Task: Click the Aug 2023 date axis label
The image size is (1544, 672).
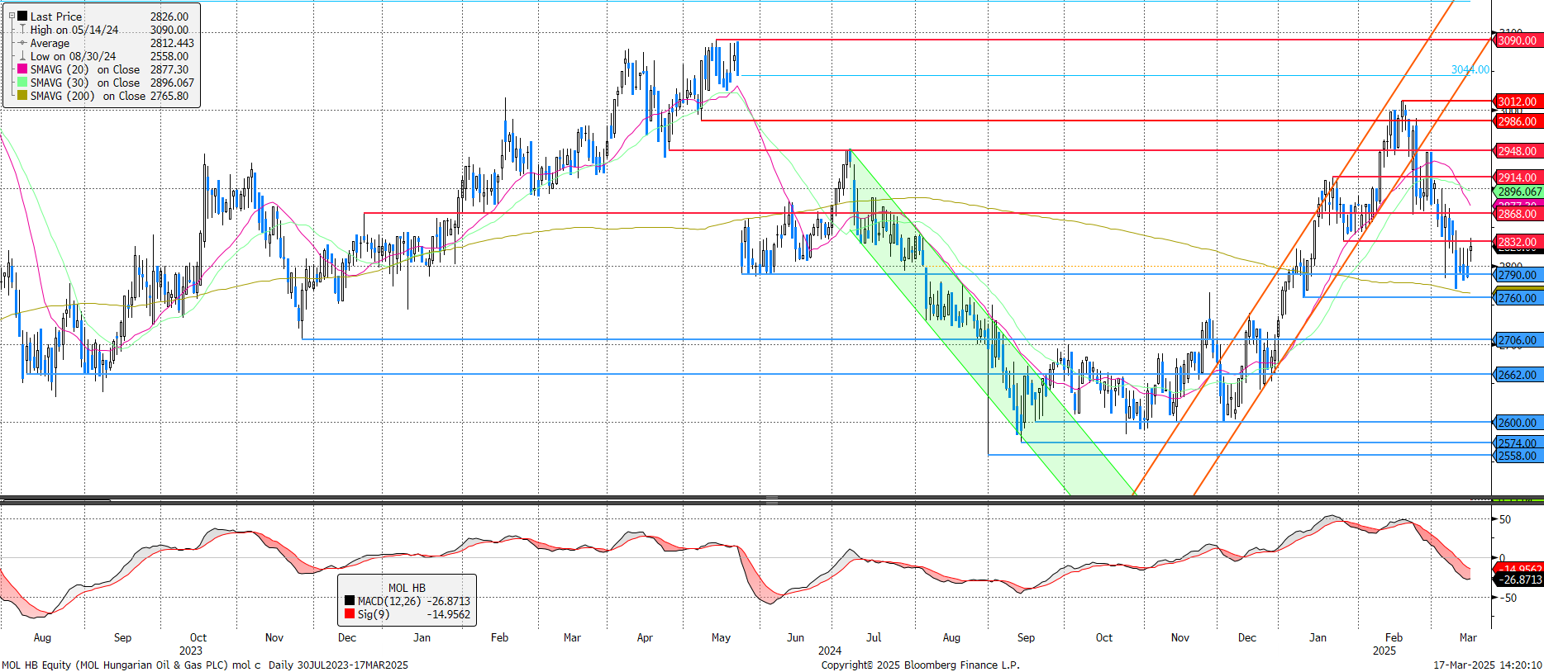Action: (42, 637)
